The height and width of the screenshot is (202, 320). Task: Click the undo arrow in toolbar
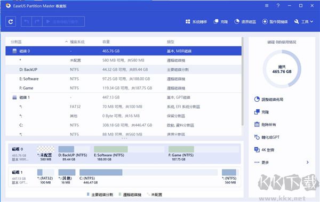26,21
